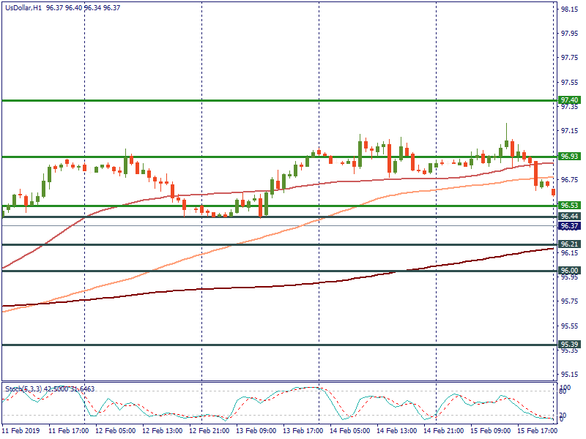The image size is (586, 439).
Task: Select the dark red slow moving average line
Action: click(x=293, y=284)
